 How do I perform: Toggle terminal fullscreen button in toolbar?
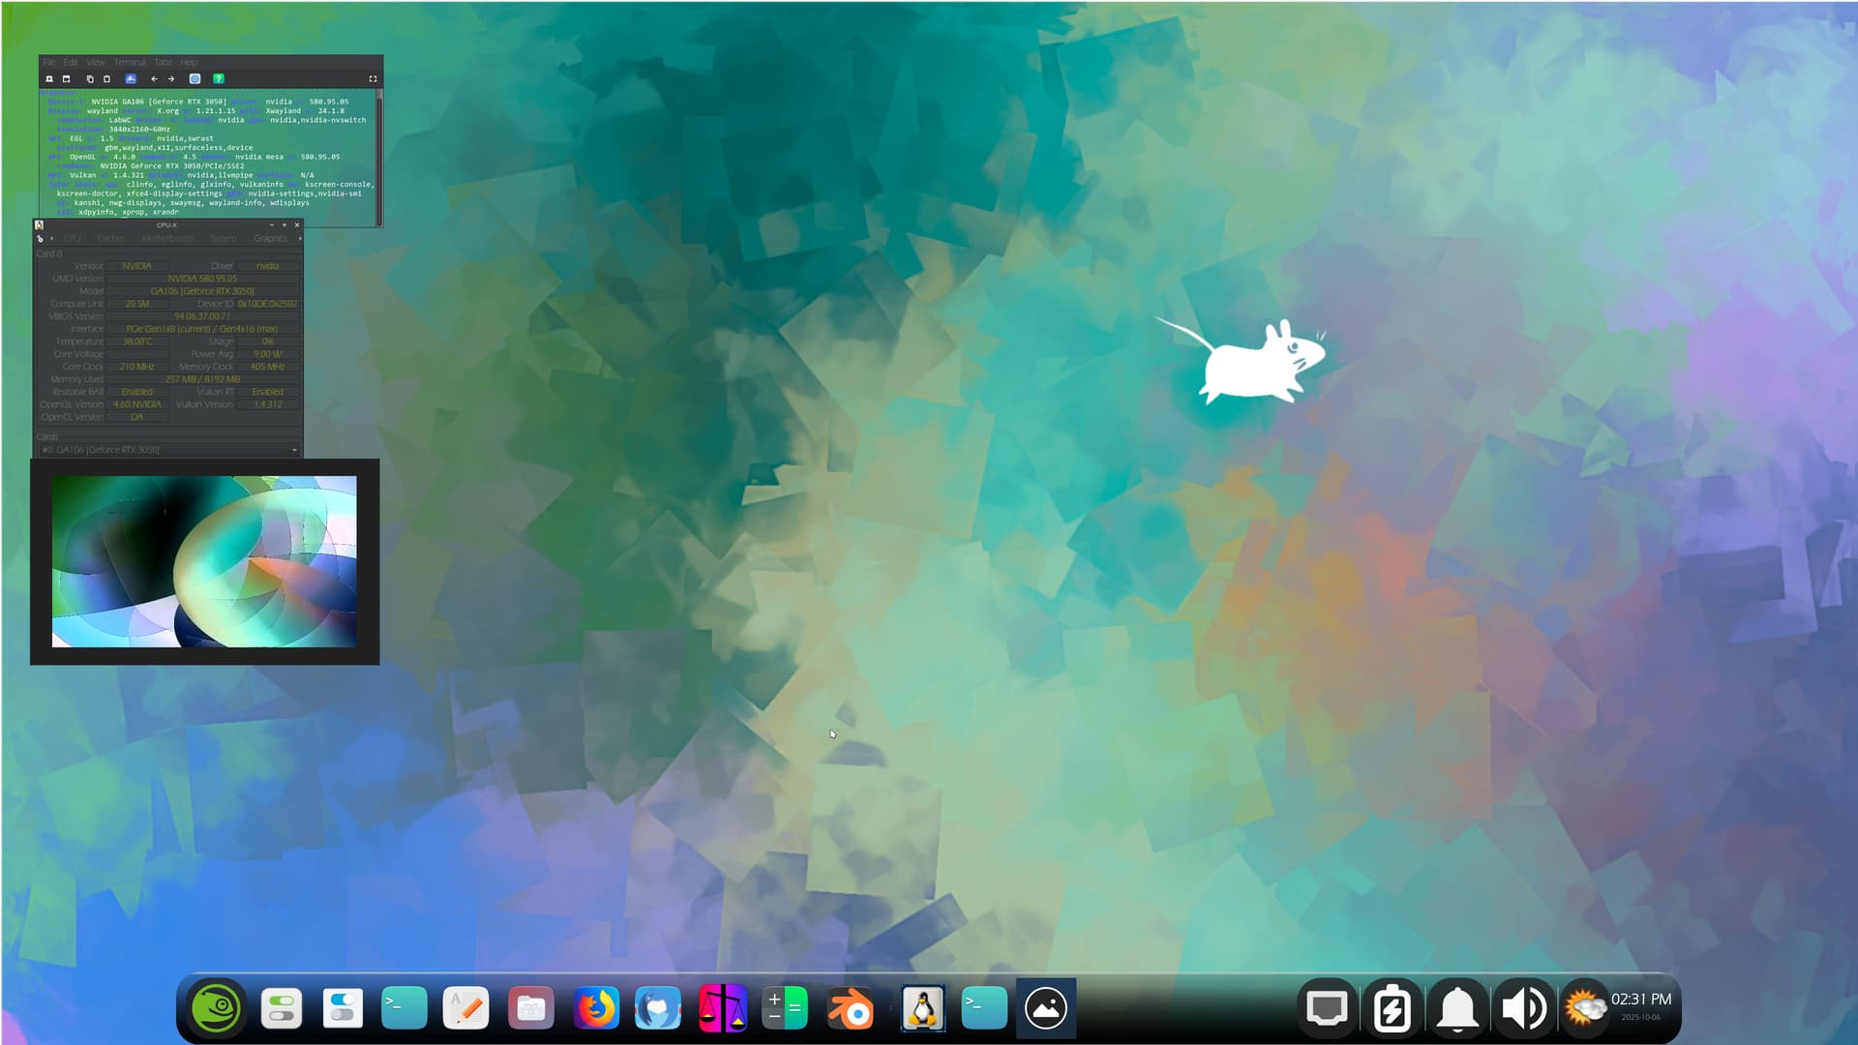[373, 79]
